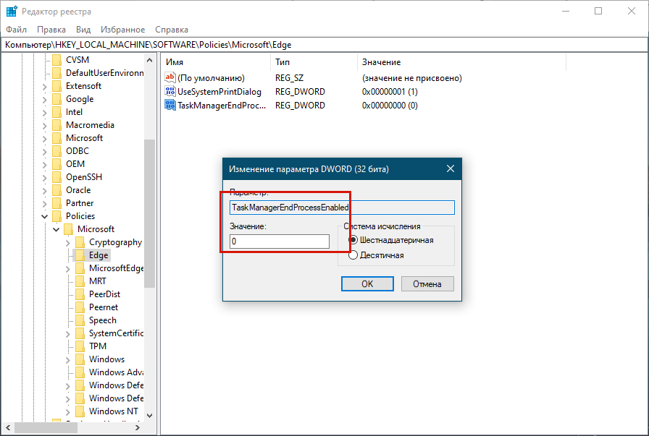This screenshot has width=649, height=436.
Task: Open the Справка menu
Action: point(172,30)
